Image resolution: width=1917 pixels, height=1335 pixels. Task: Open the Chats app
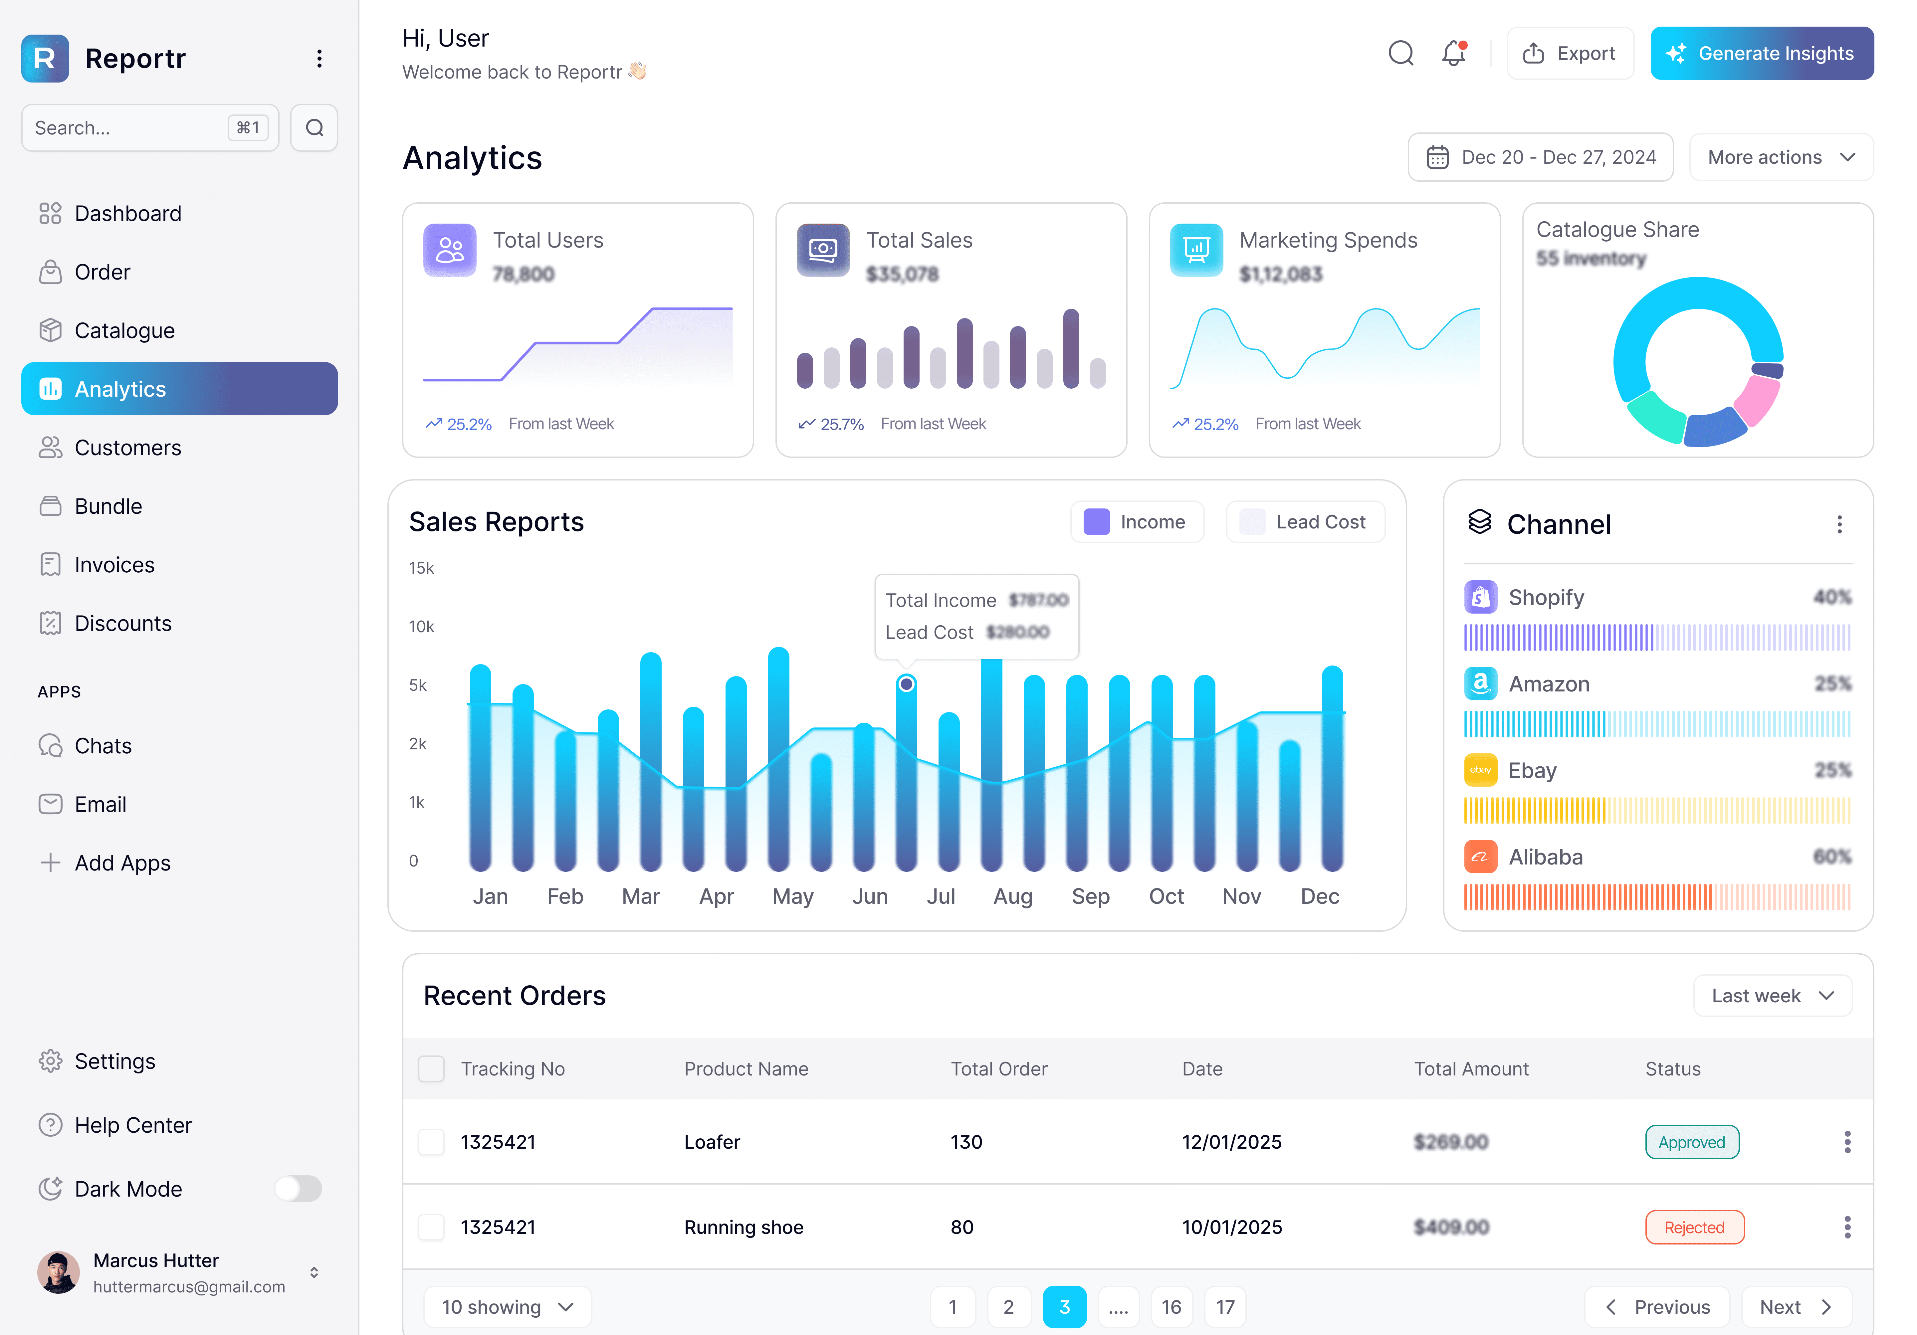tap(179, 746)
